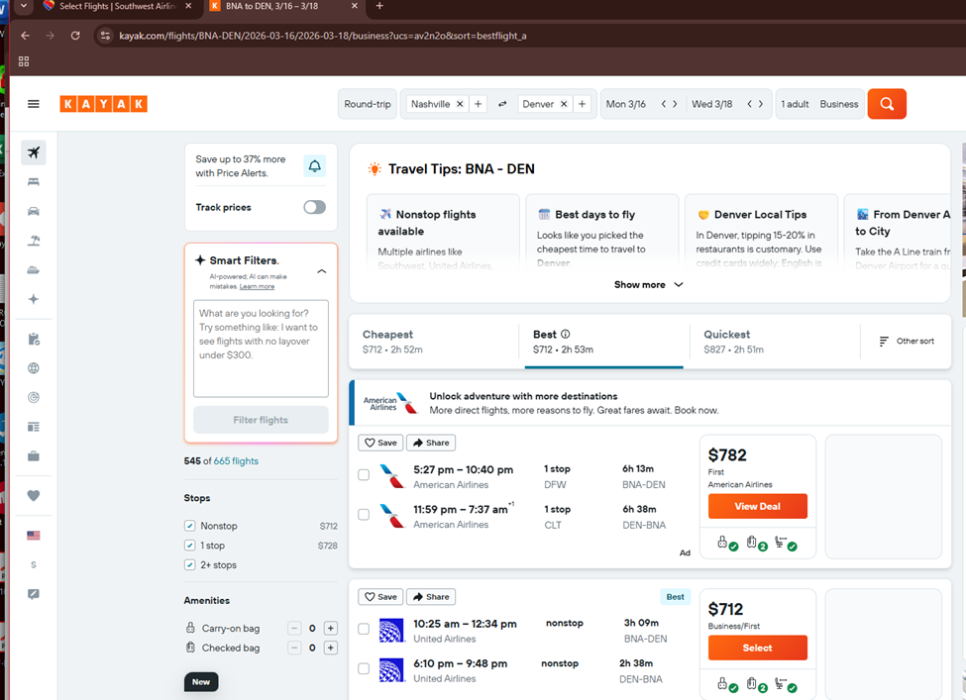Open Cars icon in sidebar

point(34,211)
